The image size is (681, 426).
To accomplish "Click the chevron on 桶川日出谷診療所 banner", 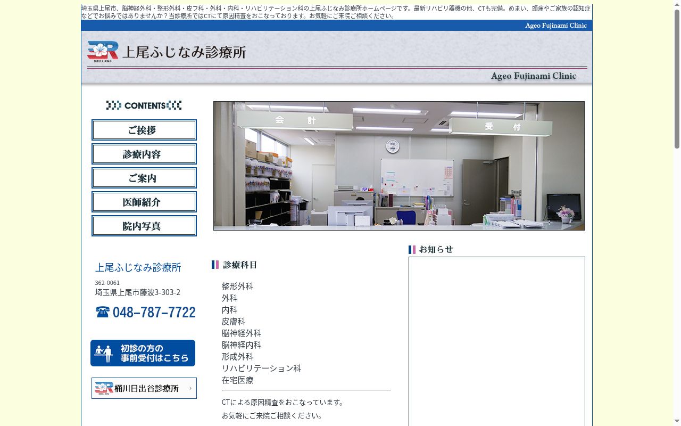I will [190, 388].
